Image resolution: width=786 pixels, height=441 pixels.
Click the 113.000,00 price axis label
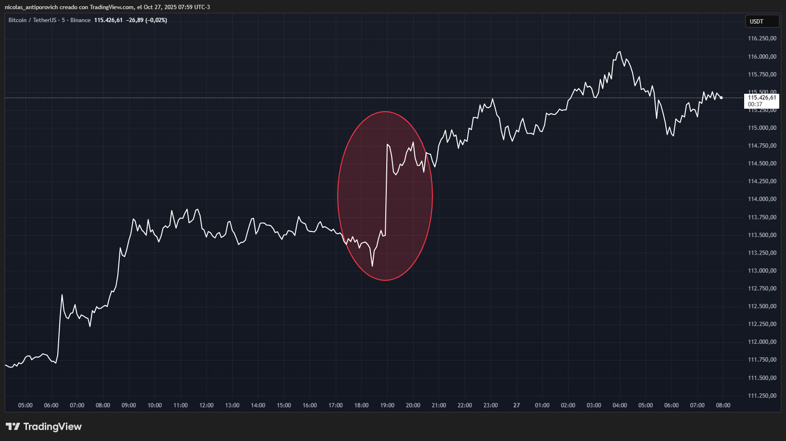click(x=762, y=271)
